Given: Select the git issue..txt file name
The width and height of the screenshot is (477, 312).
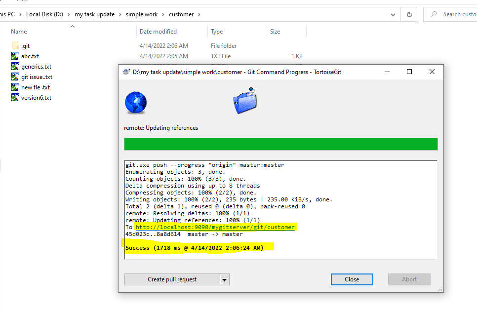Looking at the screenshot, I should click(37, 77).
